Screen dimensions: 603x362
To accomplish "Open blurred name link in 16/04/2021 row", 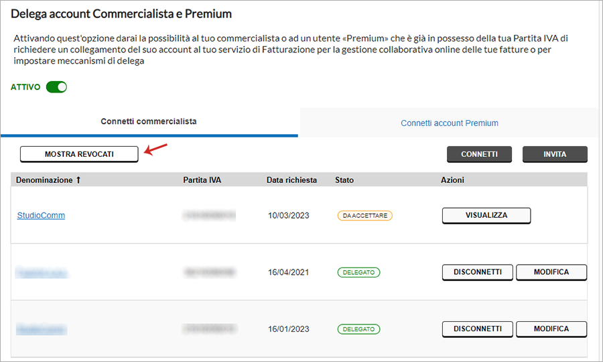I will pyautogui.click(x=42, y=272).
